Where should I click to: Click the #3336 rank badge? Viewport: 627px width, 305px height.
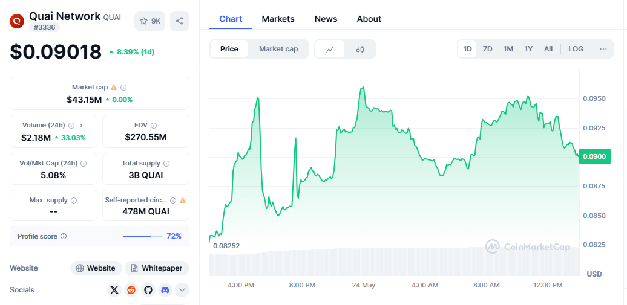44,27
